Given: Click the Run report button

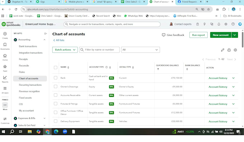Looking at the screenshot, I should coord(198,35).
